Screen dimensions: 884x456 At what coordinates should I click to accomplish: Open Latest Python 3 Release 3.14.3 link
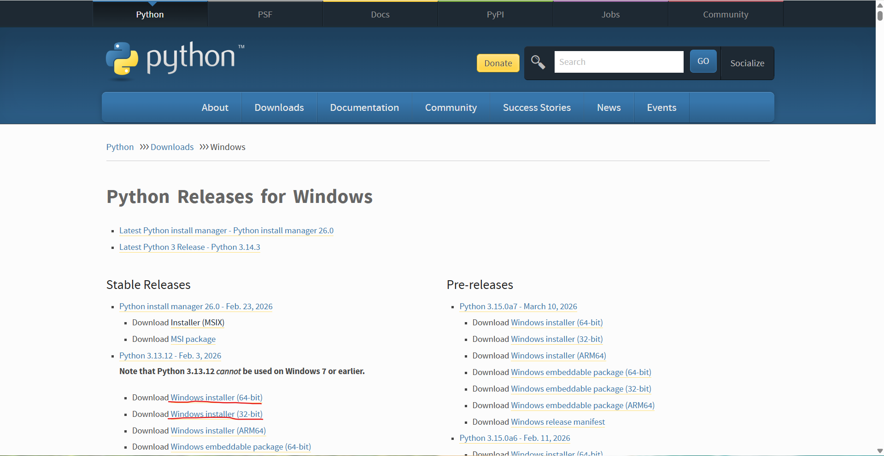190,247
